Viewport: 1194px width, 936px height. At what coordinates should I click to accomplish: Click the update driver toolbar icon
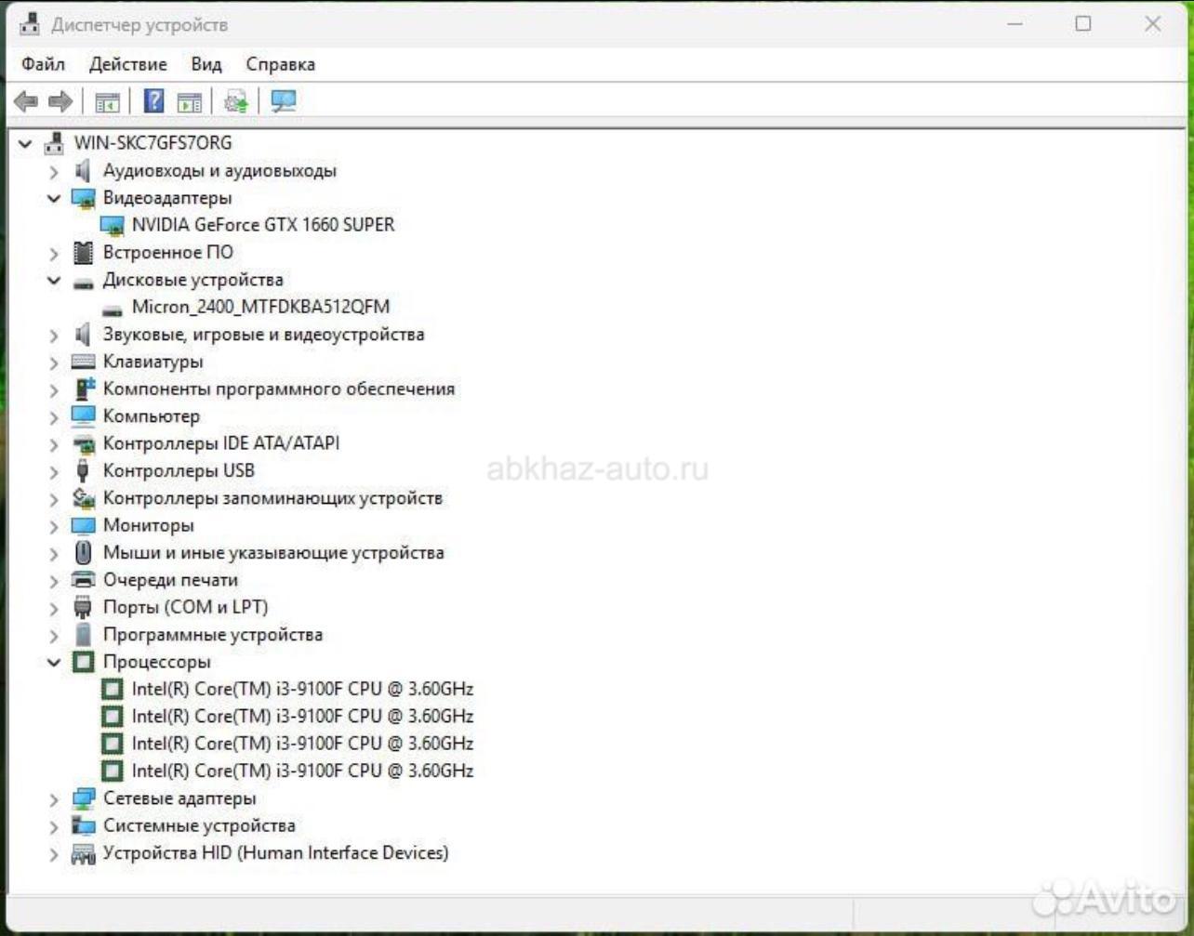[236, 101]
